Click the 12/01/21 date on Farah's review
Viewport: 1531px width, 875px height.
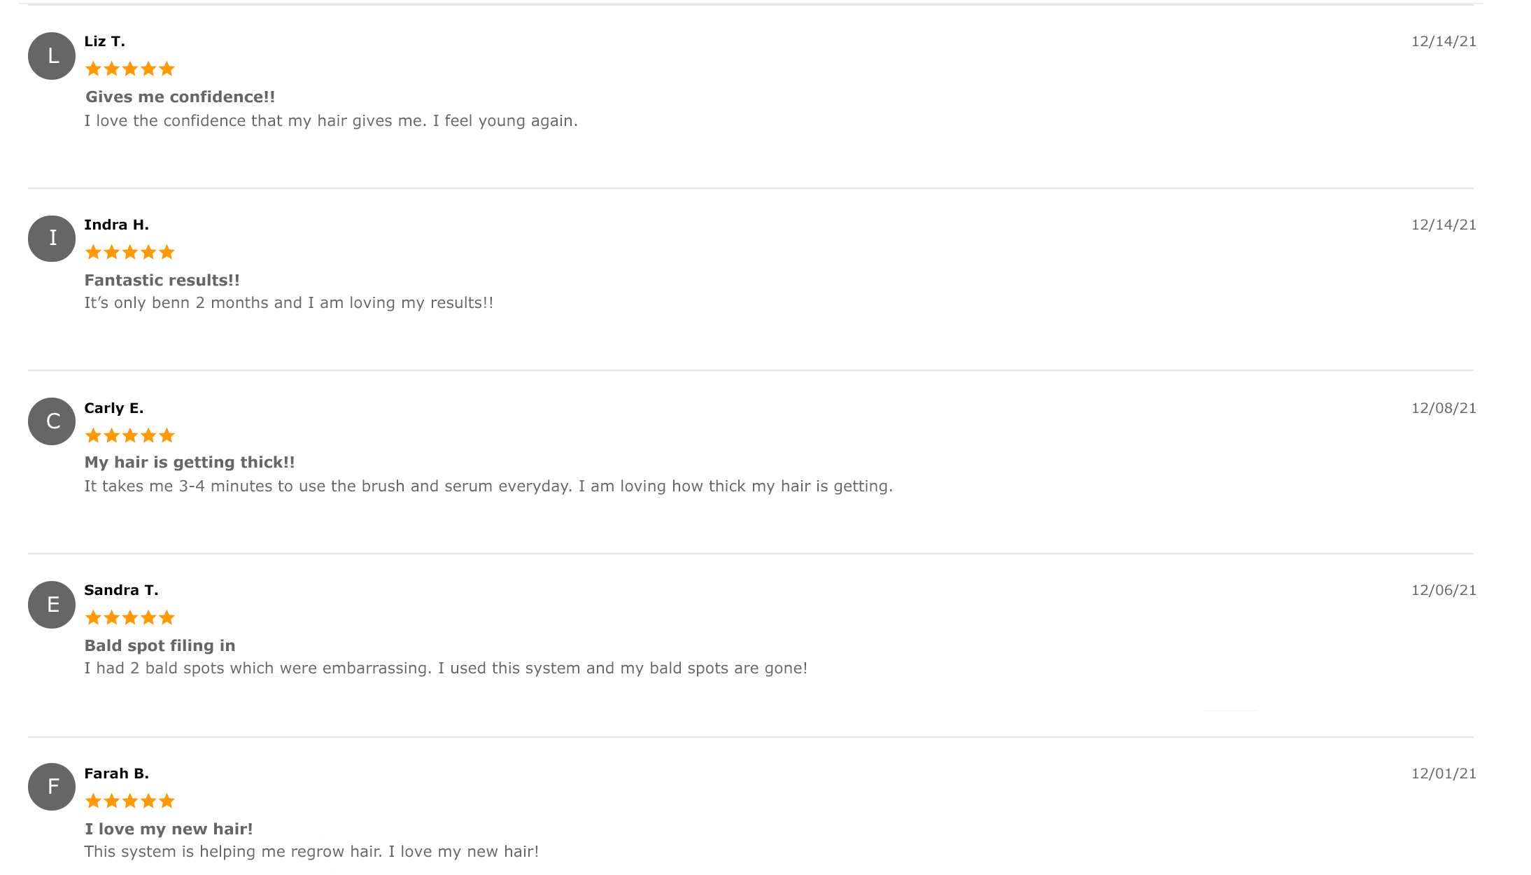1444,773
